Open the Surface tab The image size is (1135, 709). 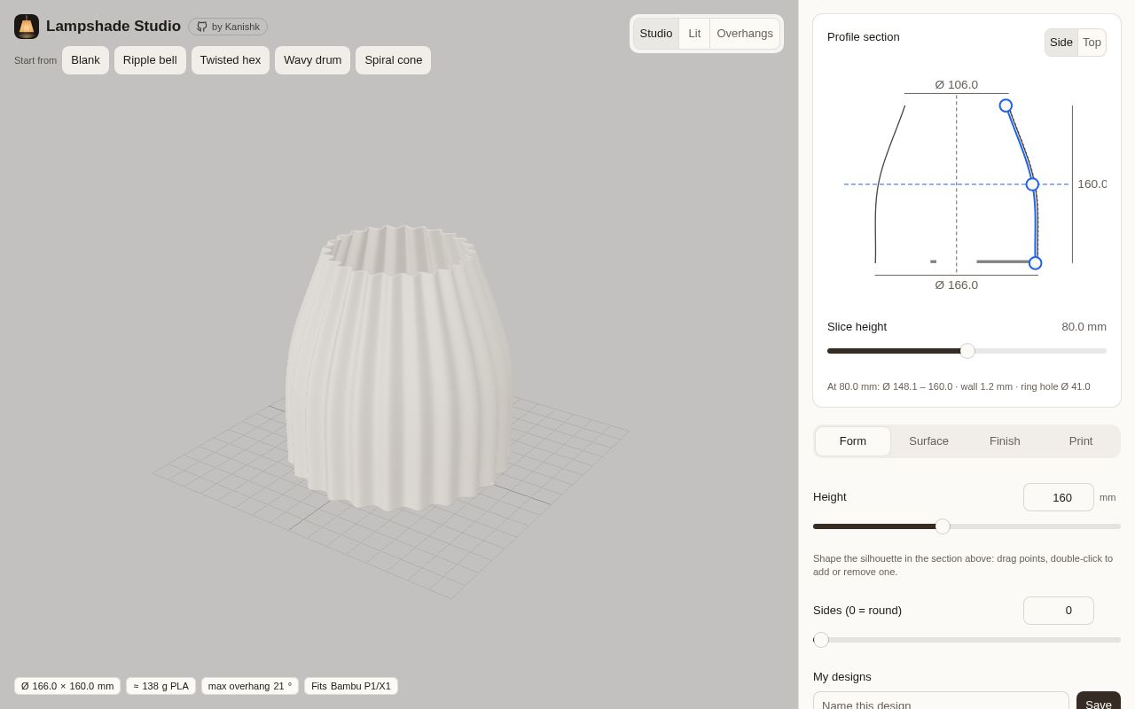pos(928,441)
